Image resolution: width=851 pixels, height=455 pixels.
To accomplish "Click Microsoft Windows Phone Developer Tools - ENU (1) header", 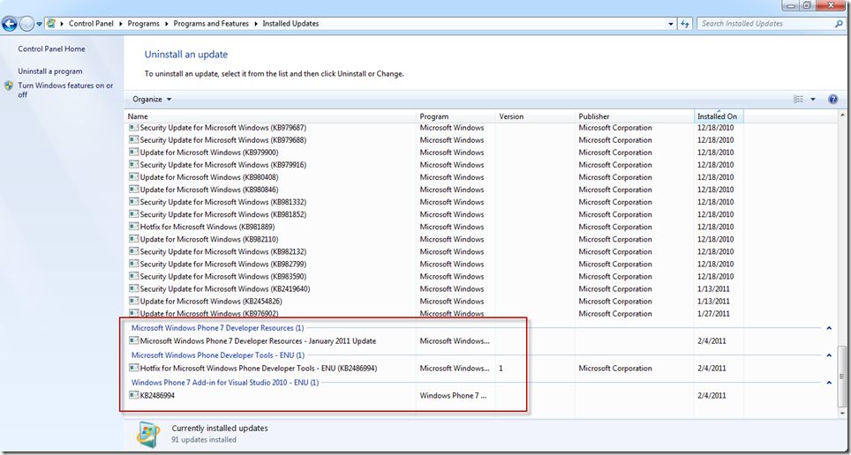I will click(218, 355).
